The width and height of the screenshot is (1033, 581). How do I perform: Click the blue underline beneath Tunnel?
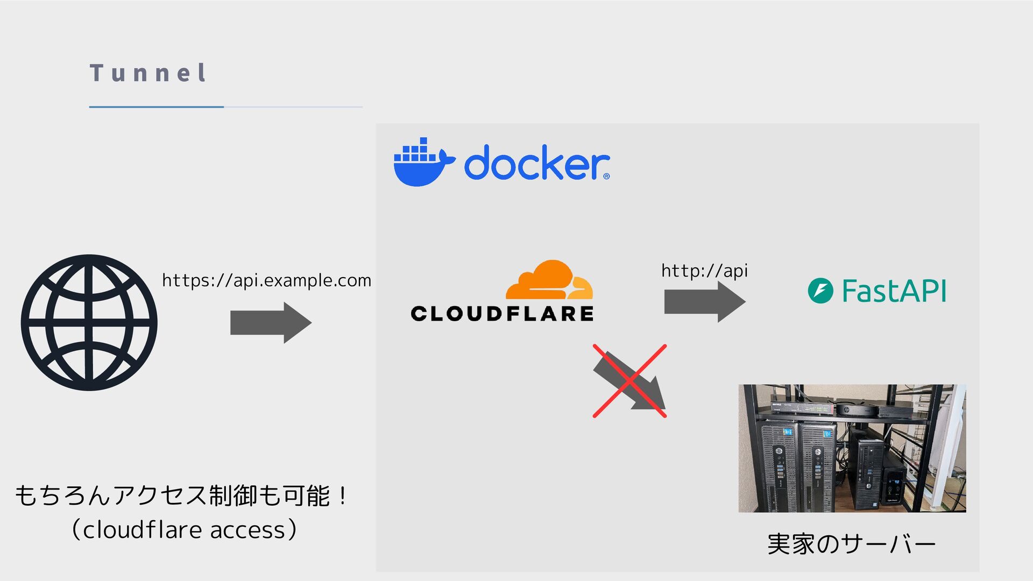pyautogui.click(x=157, y=107)
